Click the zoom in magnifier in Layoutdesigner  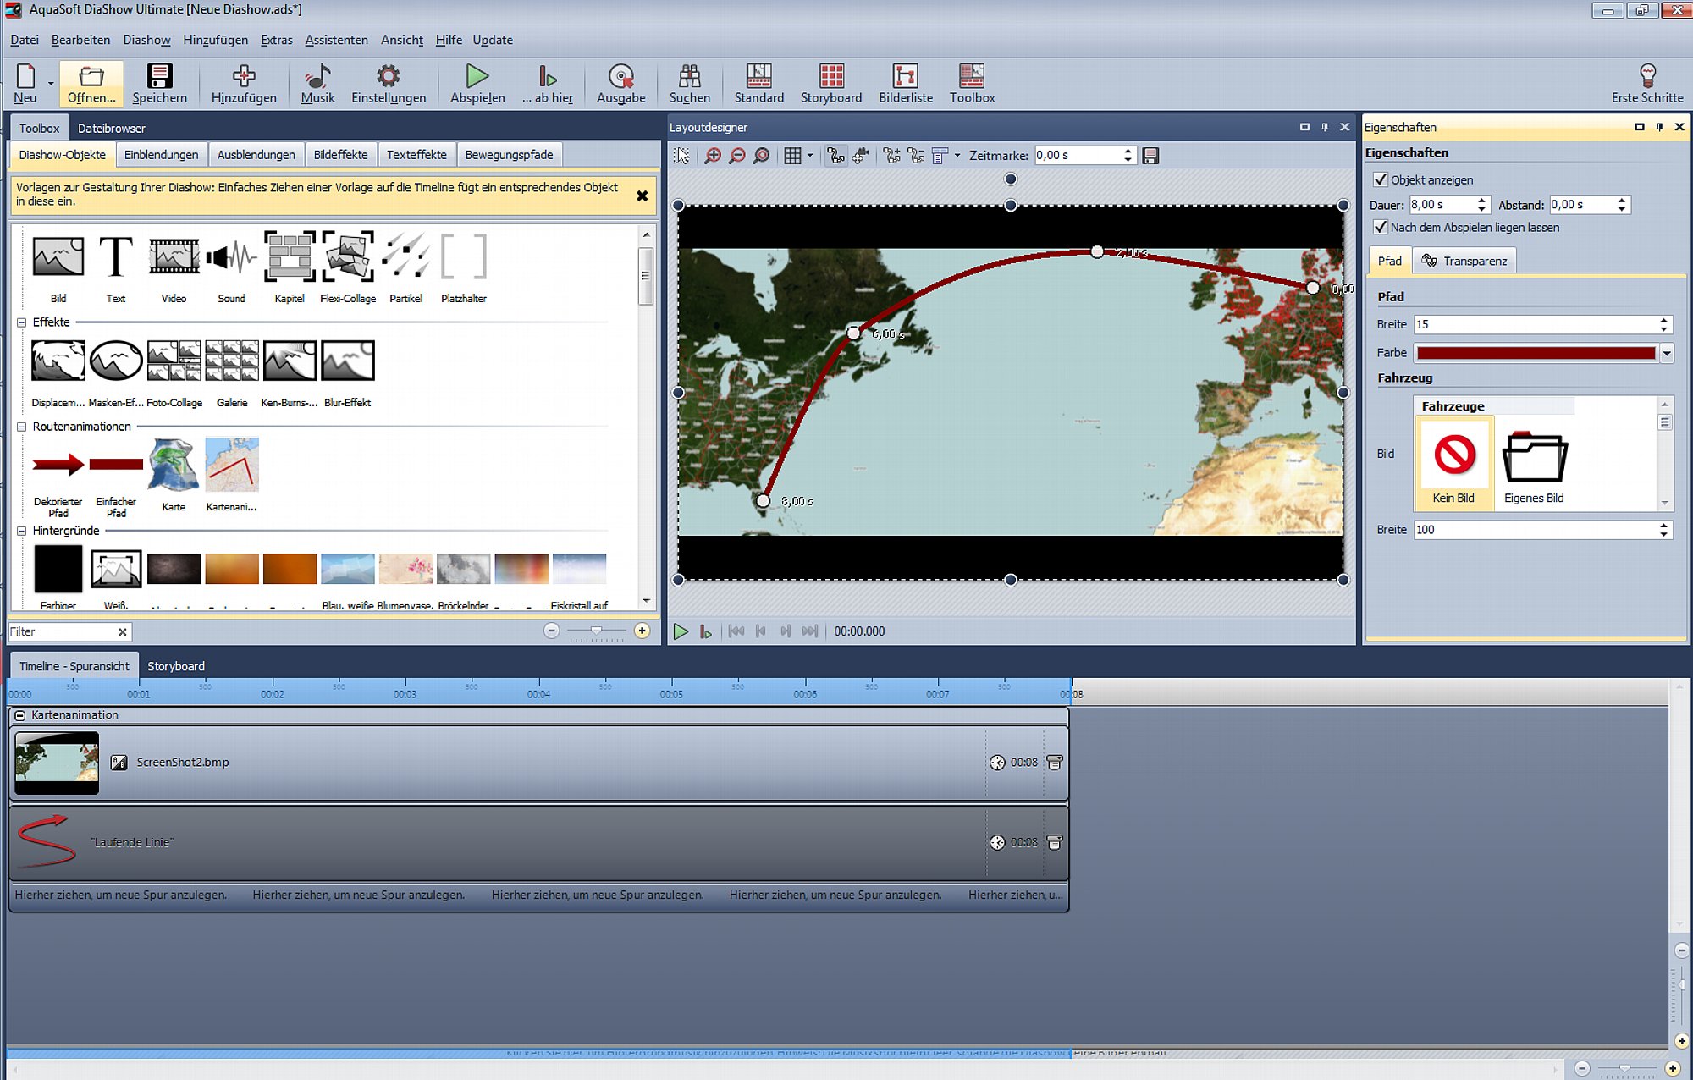click(x=713, y=156)
